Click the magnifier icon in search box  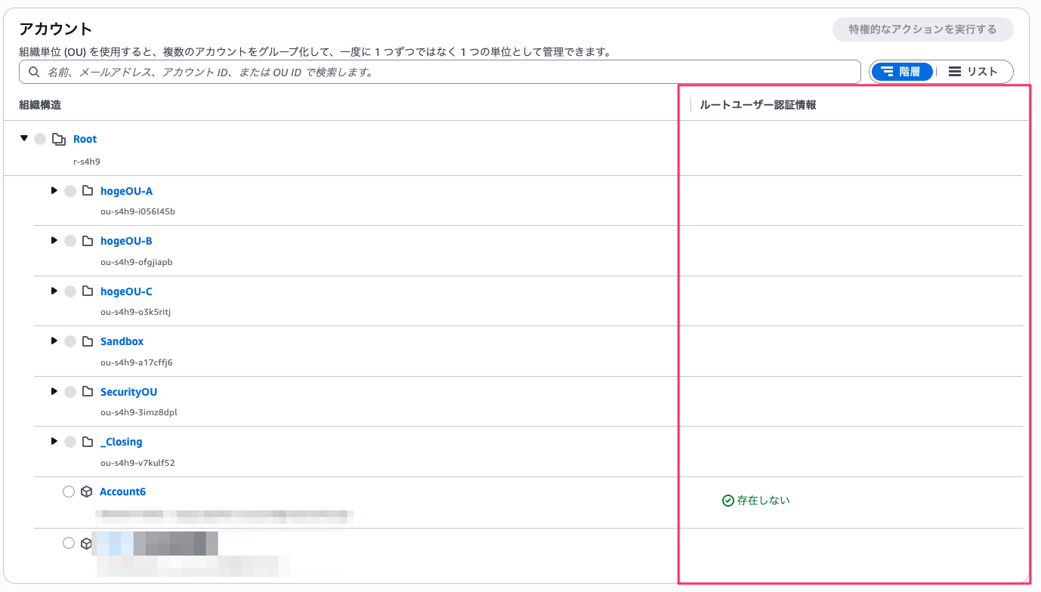(x=34, y=72)
